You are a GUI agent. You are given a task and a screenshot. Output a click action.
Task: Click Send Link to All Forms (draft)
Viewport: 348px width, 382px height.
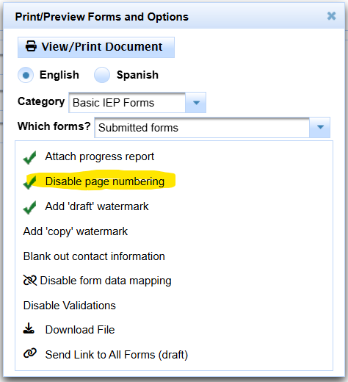click(x=117, y=355)
